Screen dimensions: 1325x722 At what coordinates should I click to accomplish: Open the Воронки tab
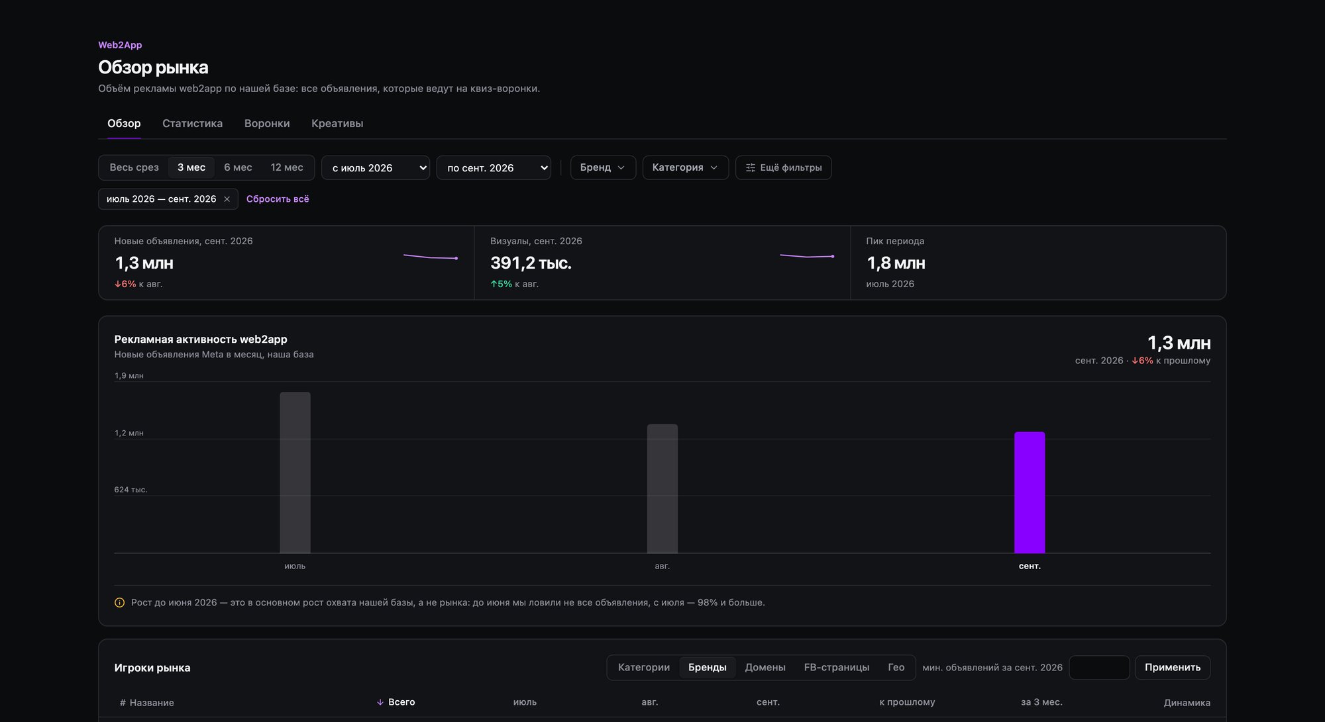pos(267,124)
